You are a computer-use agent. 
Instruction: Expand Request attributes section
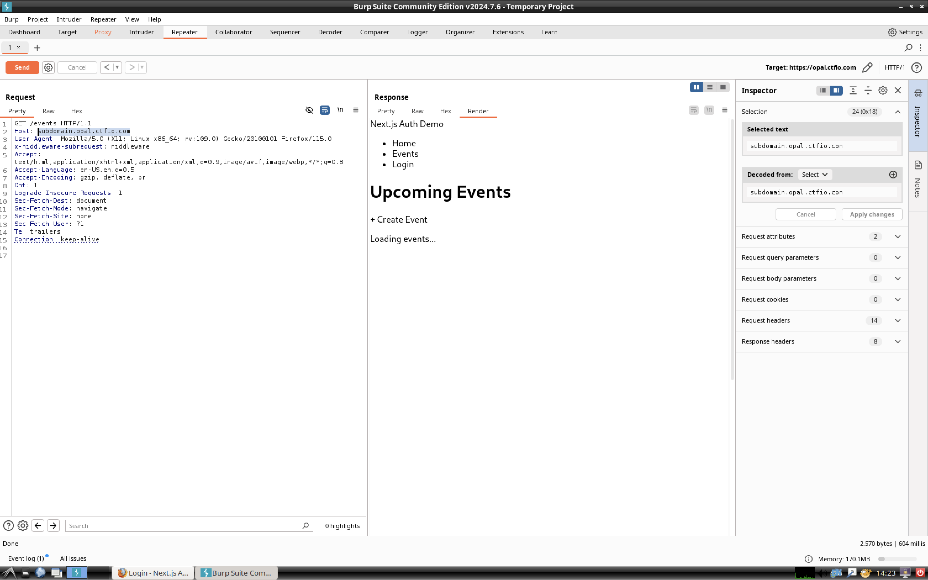coord(898,237)
